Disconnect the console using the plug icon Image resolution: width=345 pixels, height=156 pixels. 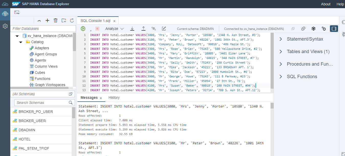303,29
